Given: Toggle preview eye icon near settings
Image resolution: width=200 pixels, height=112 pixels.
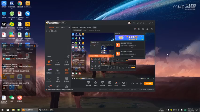Looking at the screenshot, I should pos(136,83).
